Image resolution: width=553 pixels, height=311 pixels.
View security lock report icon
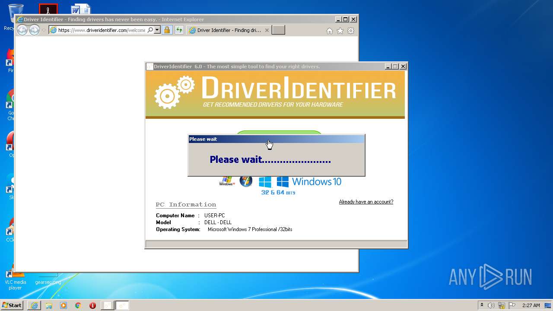[167, 30]
